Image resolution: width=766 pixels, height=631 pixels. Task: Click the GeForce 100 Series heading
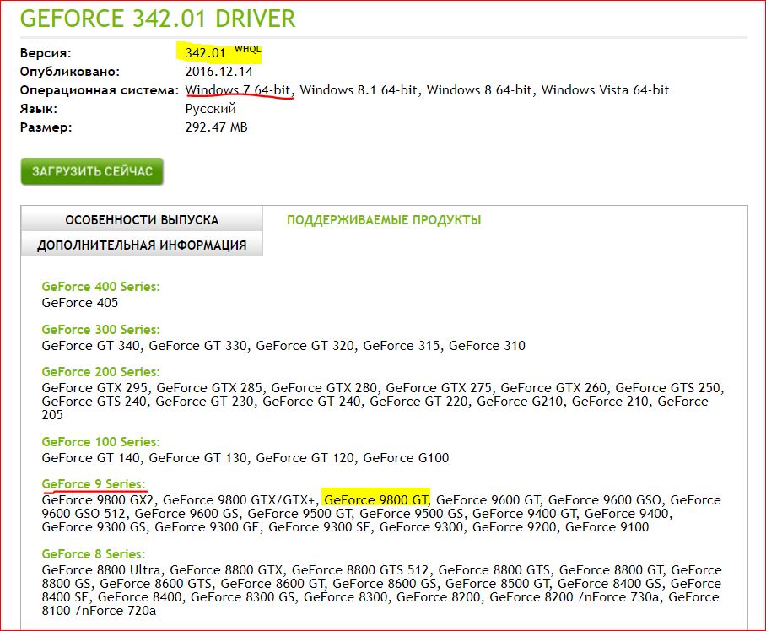[100, 442]
